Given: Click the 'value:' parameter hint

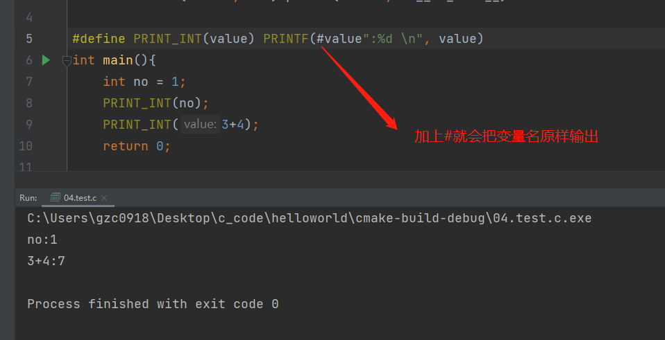Looking at the screenshot, I should tap(200, 125).
